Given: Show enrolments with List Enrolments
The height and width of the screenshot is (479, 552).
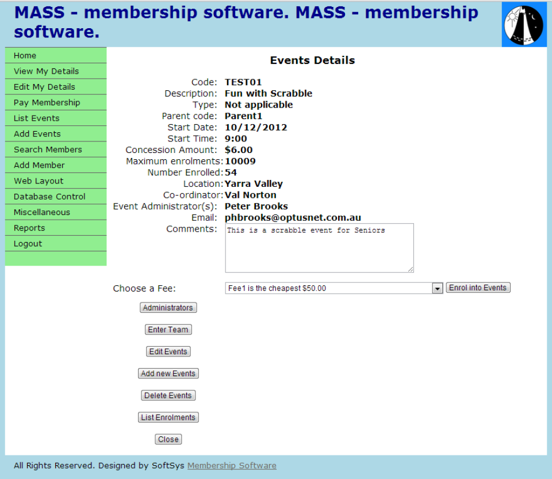Looking at the screenshot, I should point(168,417).
